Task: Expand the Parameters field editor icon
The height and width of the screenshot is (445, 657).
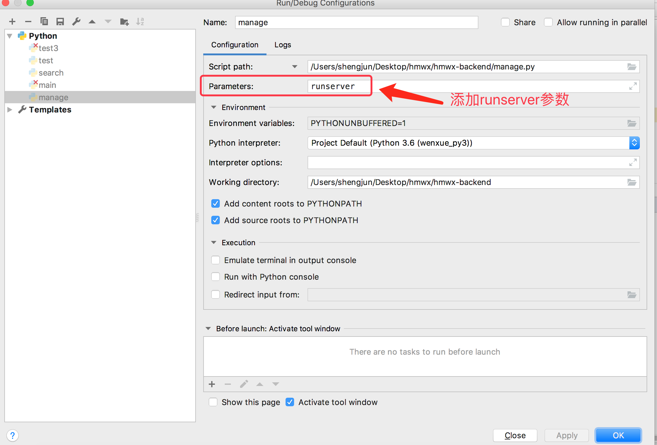Action: click(x=633, y=86)
